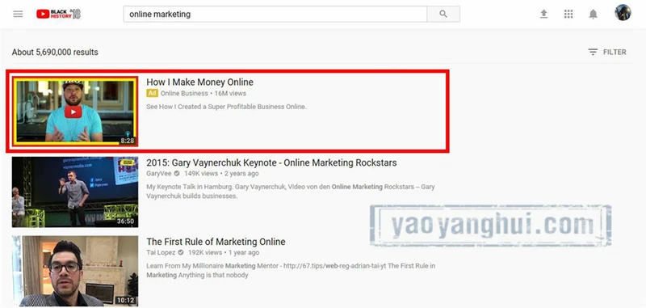The width and height of the screenshot is (646, 308).
Task: Open the notifications bell
Action: tap(593, 14)
